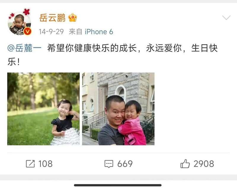
Task: Tap the home indicator bar
Action: pyautogui.click(x=118, y=185)
